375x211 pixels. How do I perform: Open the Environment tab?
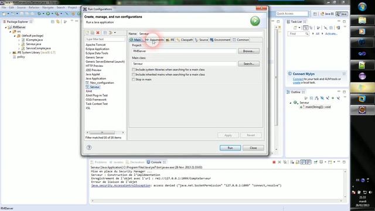(x=220, y=40)
